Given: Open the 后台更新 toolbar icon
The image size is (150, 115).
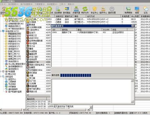Looking at the screenshot, I should pyautogui.click(x=58, y=10).
